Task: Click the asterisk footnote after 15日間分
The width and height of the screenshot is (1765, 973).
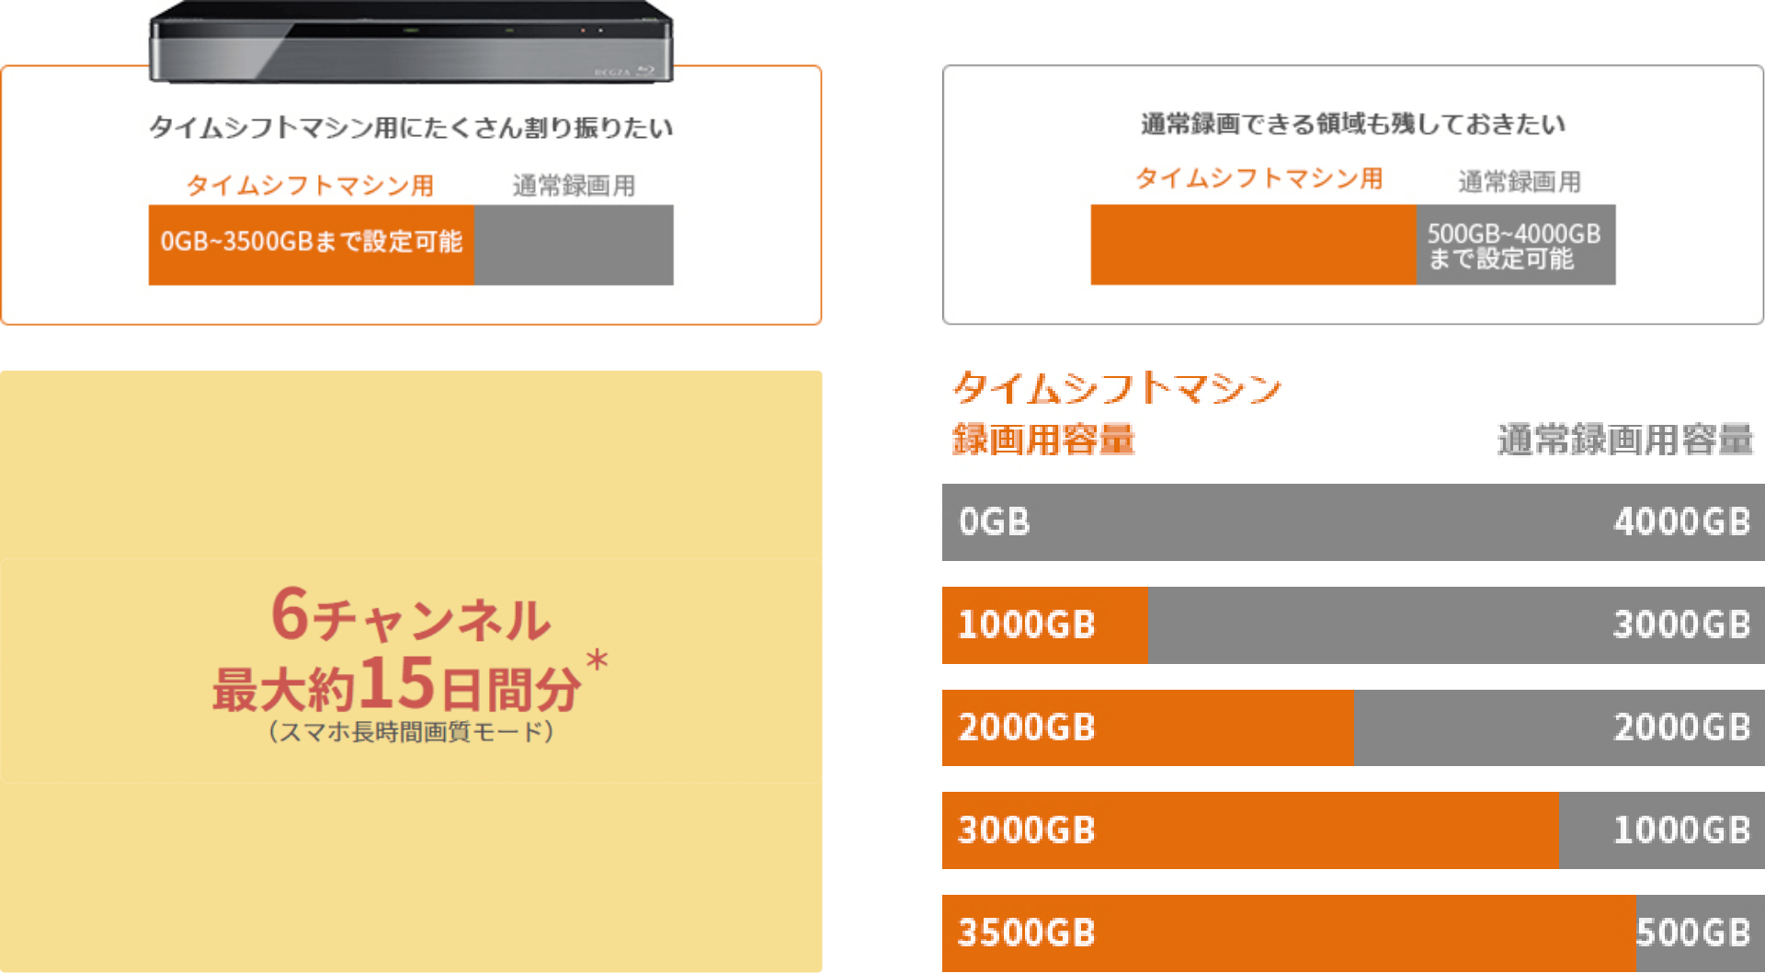Action: tap(598, 660)
